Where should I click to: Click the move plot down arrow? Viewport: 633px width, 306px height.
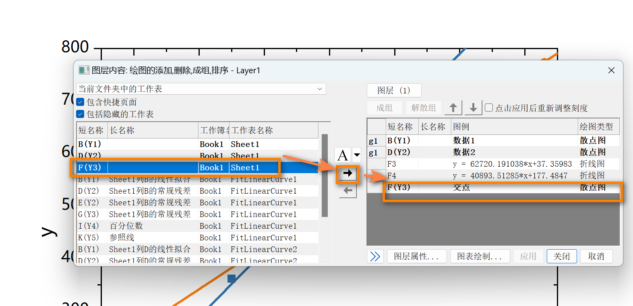click(473, 108)
